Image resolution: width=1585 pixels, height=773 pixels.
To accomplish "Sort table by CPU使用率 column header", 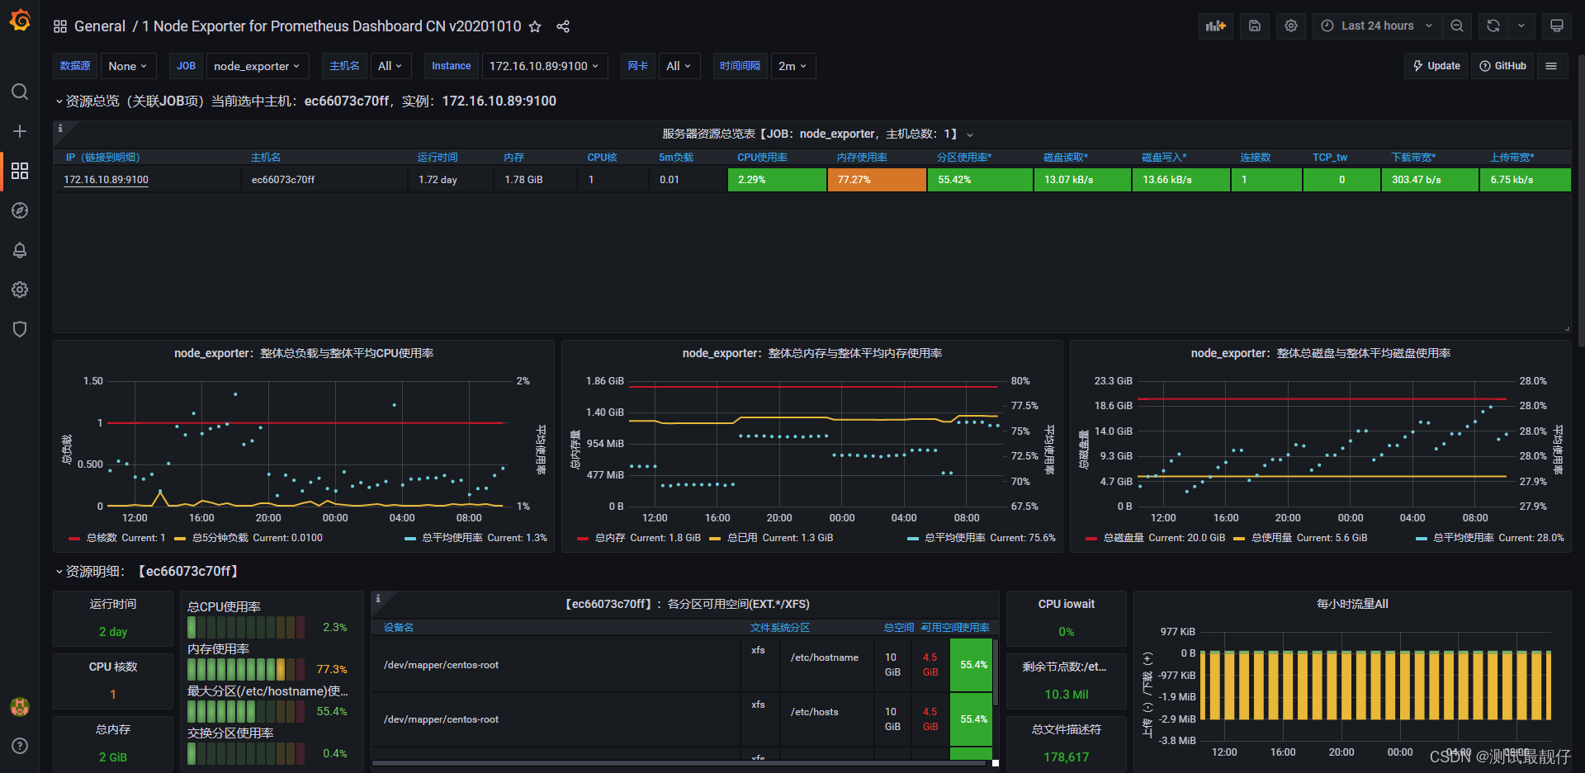I will [x=762, y=158].
